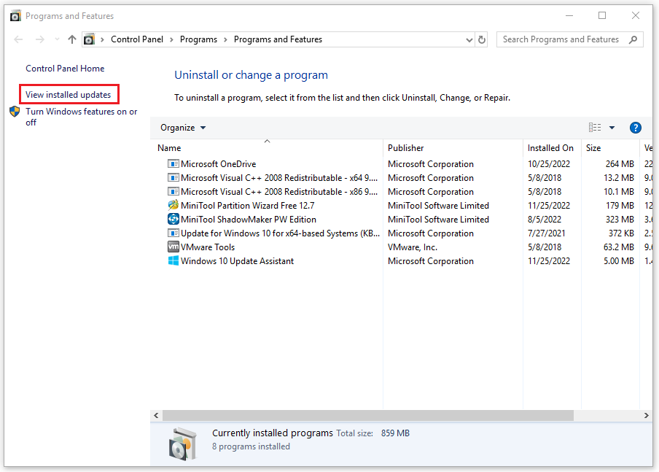Click the Back navigation arrow
659x472 pixels.
point(18,39)
